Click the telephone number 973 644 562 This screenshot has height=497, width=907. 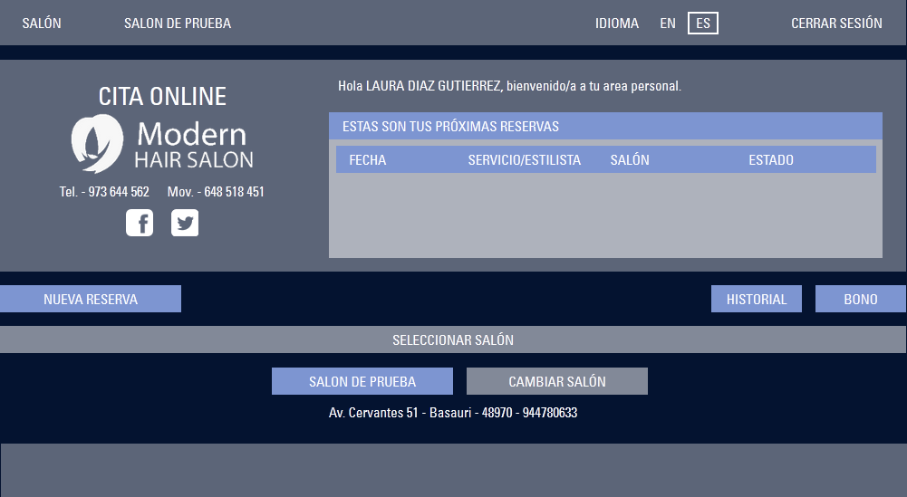[119, 192]
